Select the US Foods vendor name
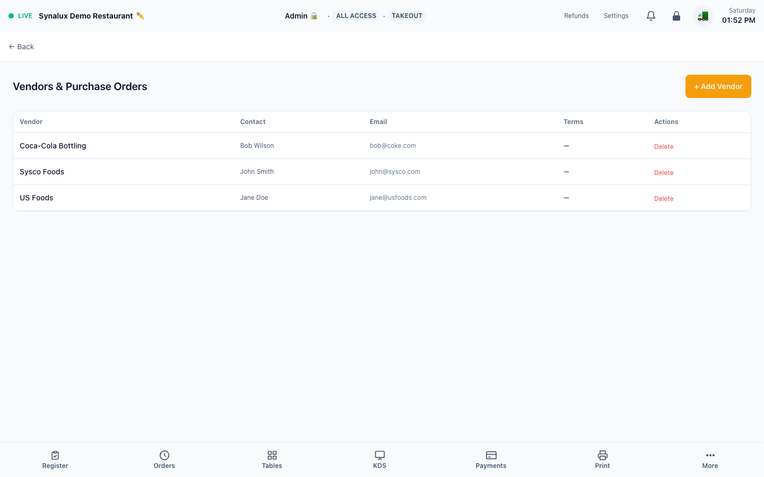764x477 pixels. point(37,198)
